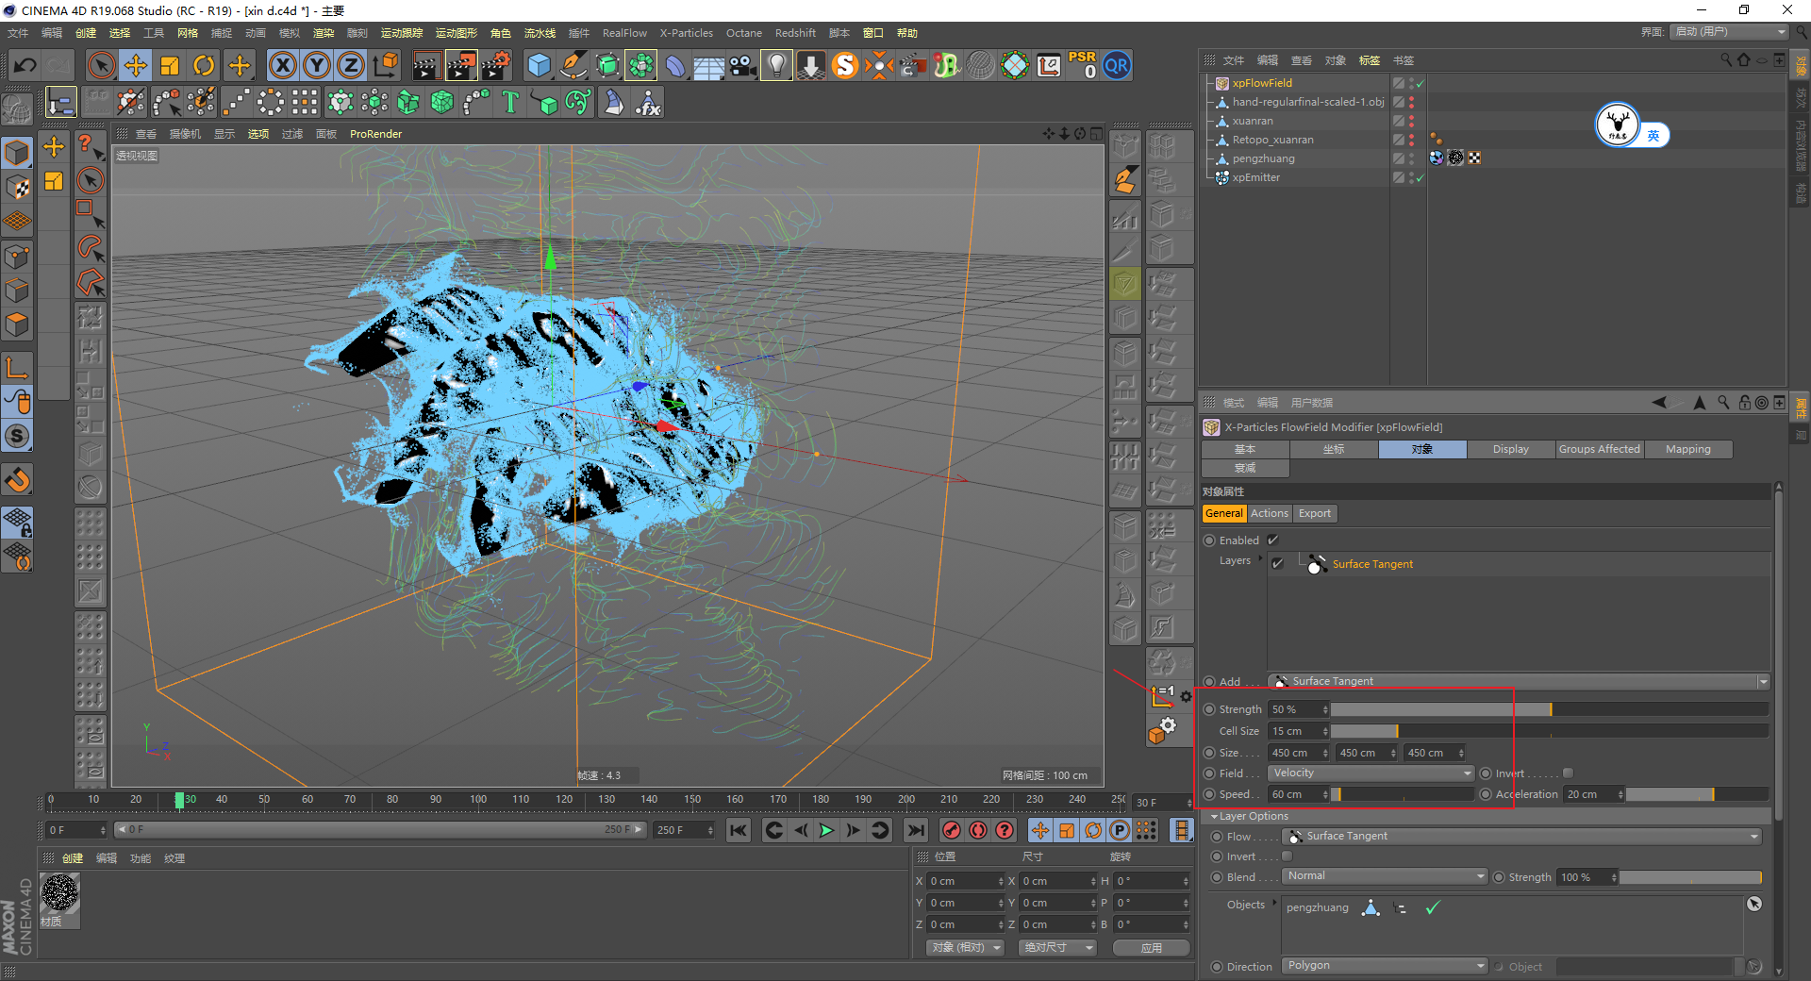Select the material thumbnail in the material manager

click(60, 893)
